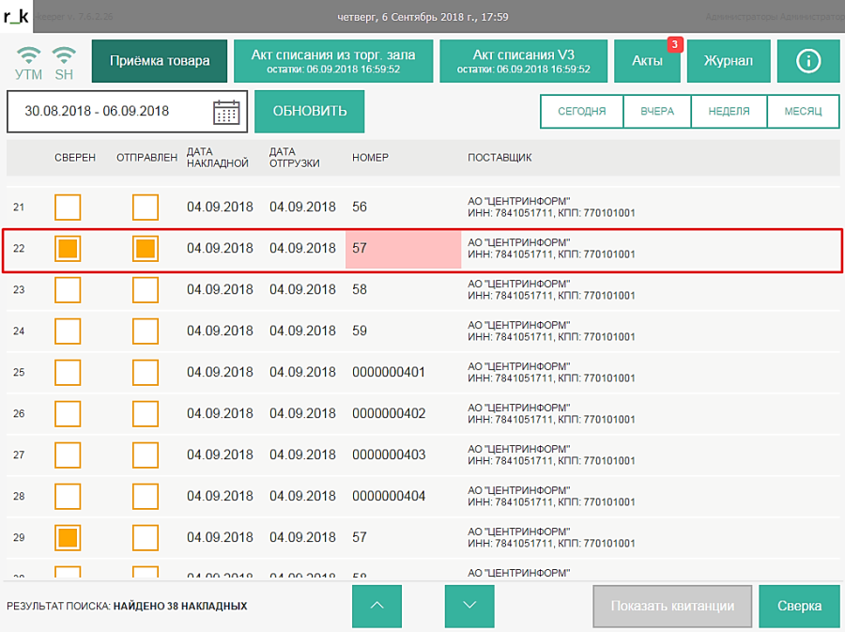Uncheck the Сверен box in row 29
Image resolution: width=845 pixels, height=632 pixels.
point(68,538)
